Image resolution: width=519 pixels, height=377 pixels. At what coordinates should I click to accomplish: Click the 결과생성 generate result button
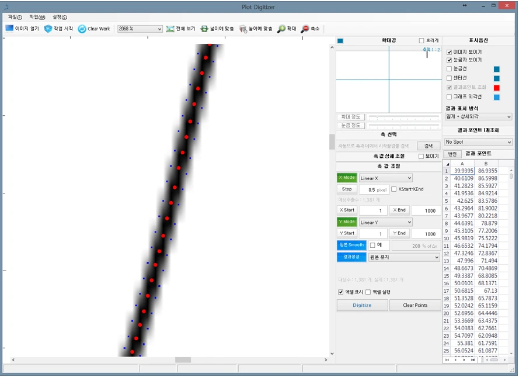click(x=351, y=257)
